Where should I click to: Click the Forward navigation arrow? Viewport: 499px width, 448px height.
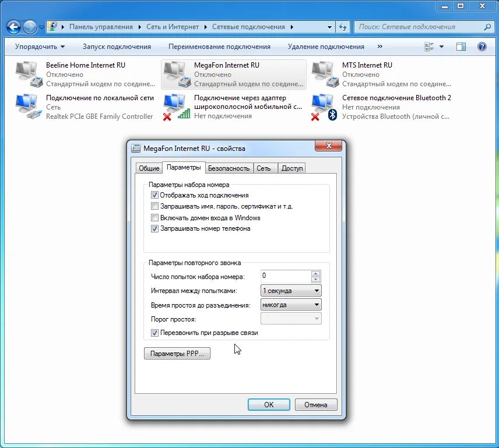pos(30,27)
